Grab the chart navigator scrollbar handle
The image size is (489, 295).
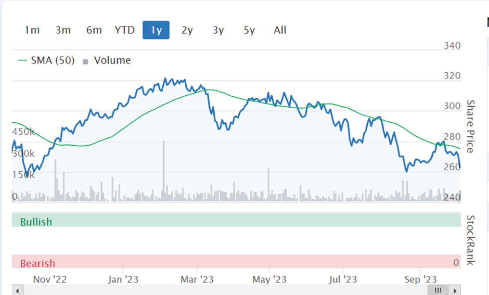(x=438, y=290)
